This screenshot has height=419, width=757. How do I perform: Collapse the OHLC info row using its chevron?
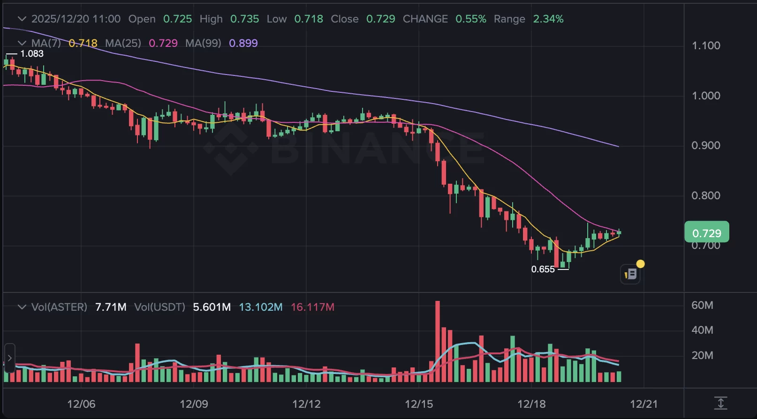[21, 19]
